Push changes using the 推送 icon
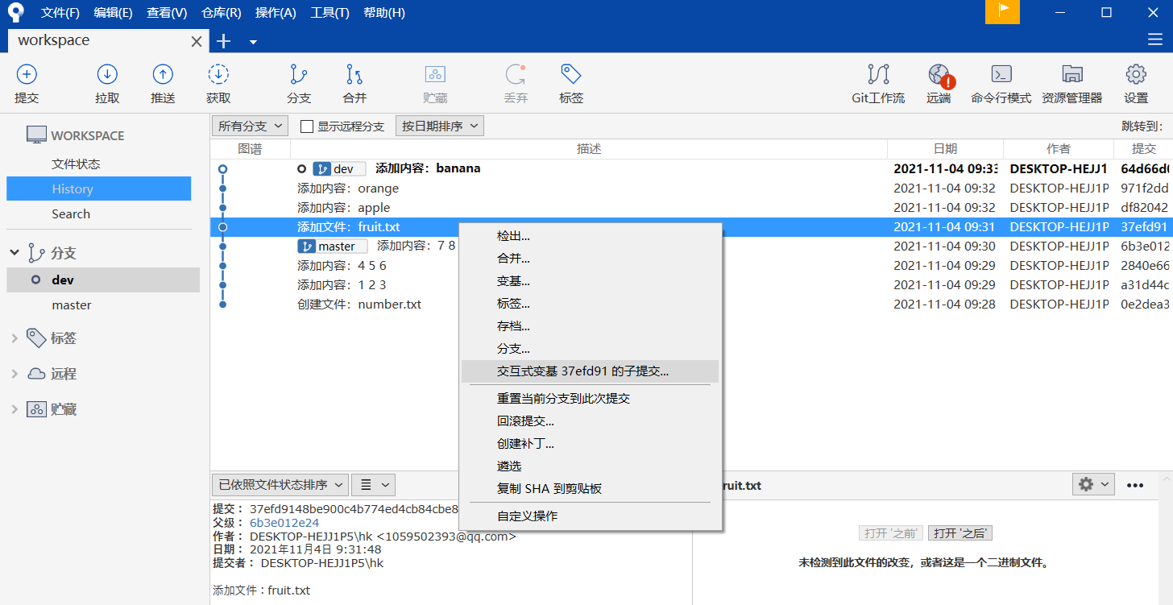Screen dimensions: 1173x605 tap(162, 83)
